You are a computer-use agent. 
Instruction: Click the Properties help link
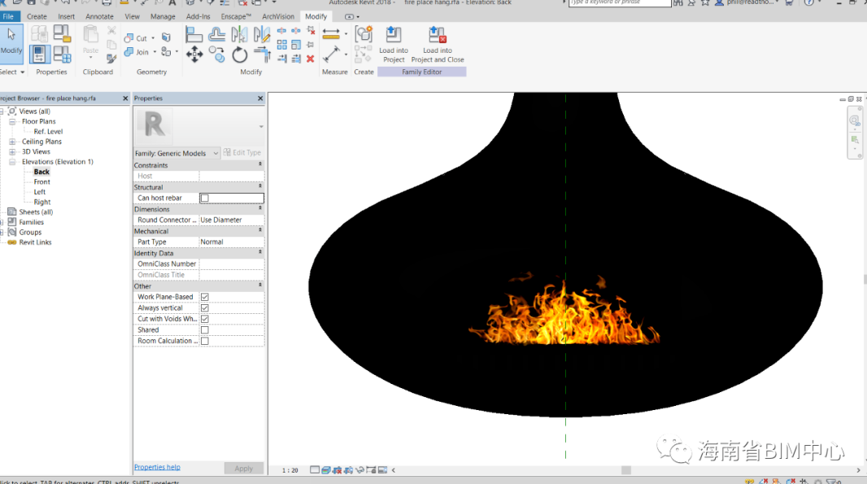click(157, 468)
